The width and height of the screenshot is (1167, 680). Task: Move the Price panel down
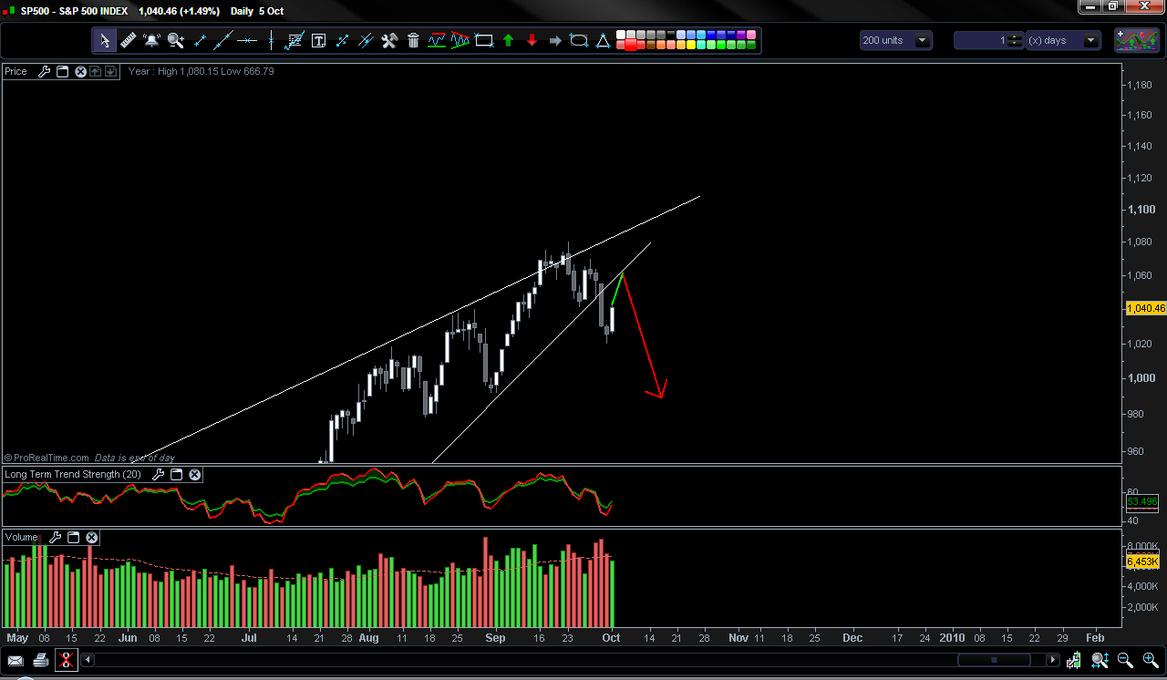coord(111,71)
